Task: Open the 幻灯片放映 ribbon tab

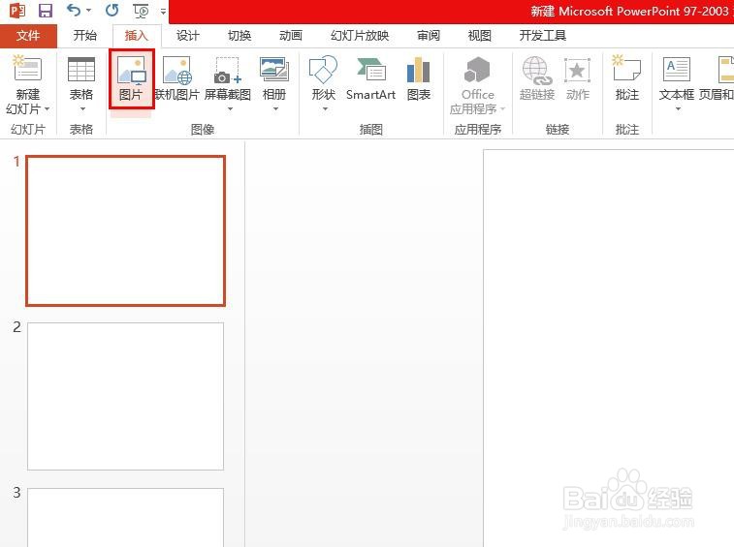Action: (360, 36)
